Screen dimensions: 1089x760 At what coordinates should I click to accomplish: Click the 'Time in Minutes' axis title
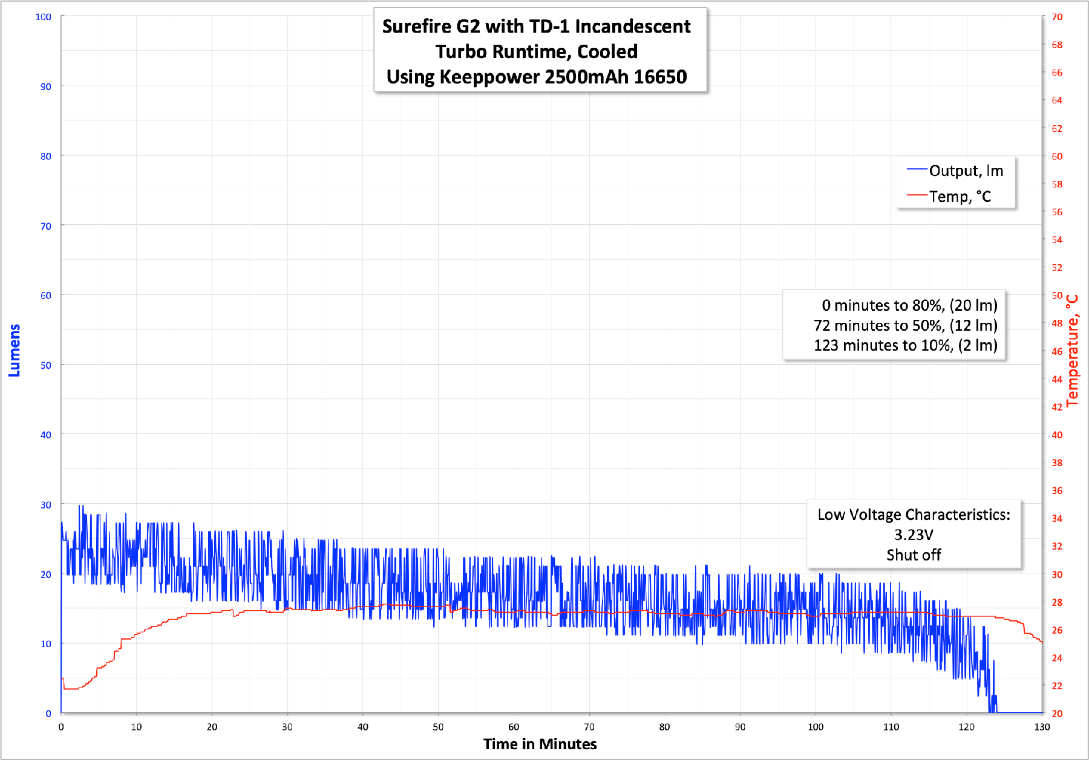click(540, 744)
